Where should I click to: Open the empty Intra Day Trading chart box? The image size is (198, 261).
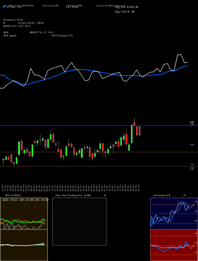[x=79, y=221]
